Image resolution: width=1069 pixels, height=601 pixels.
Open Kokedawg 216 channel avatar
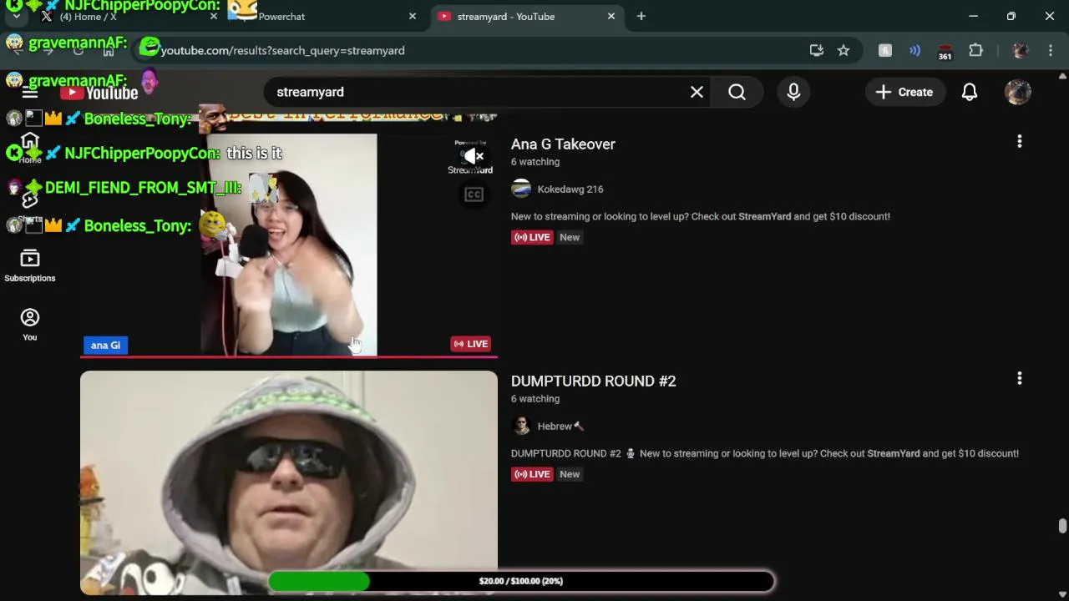[x=521, y=189]
